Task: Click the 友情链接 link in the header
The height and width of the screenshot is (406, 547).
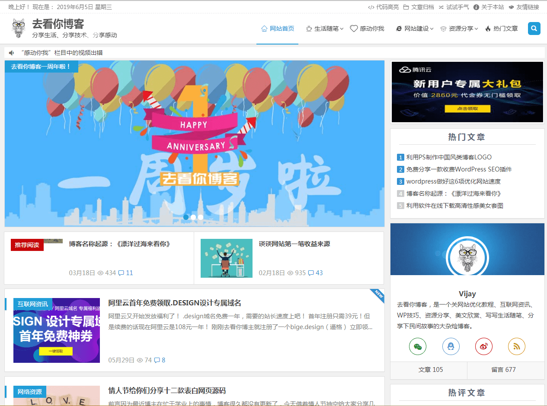Action: [528, 6]
